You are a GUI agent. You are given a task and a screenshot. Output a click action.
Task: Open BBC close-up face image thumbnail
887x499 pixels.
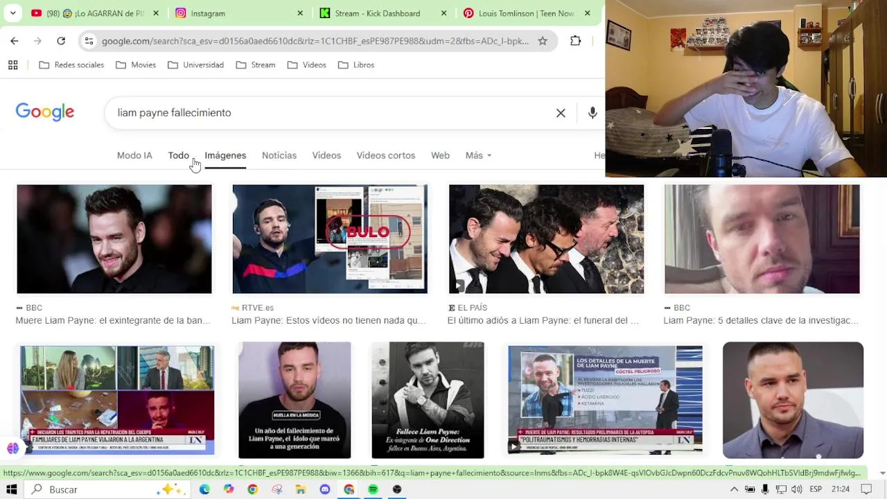762,239
